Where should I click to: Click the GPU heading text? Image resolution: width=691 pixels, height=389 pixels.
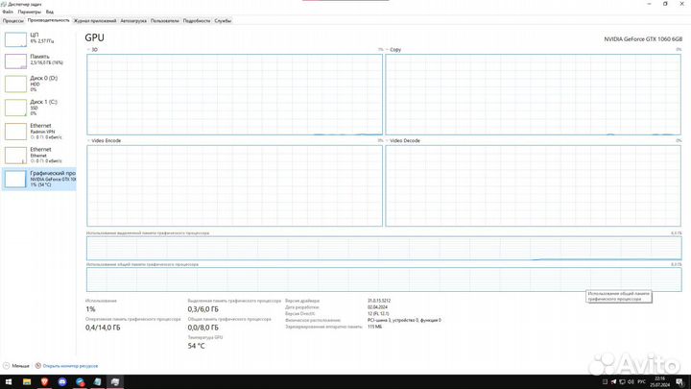[94, 37]
